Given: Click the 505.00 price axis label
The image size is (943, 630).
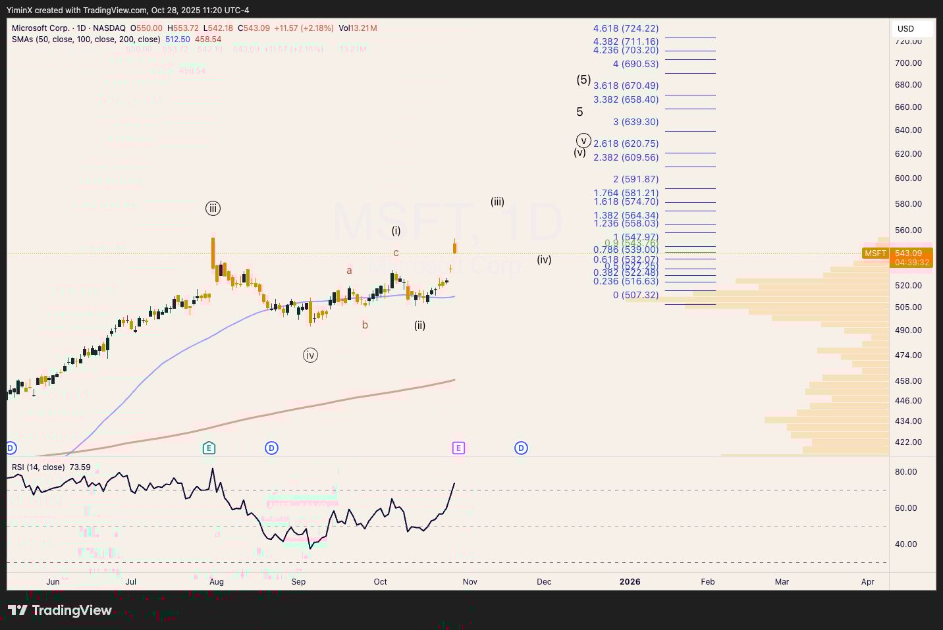Looking at the screenshot, I should [x=908, y=307].
